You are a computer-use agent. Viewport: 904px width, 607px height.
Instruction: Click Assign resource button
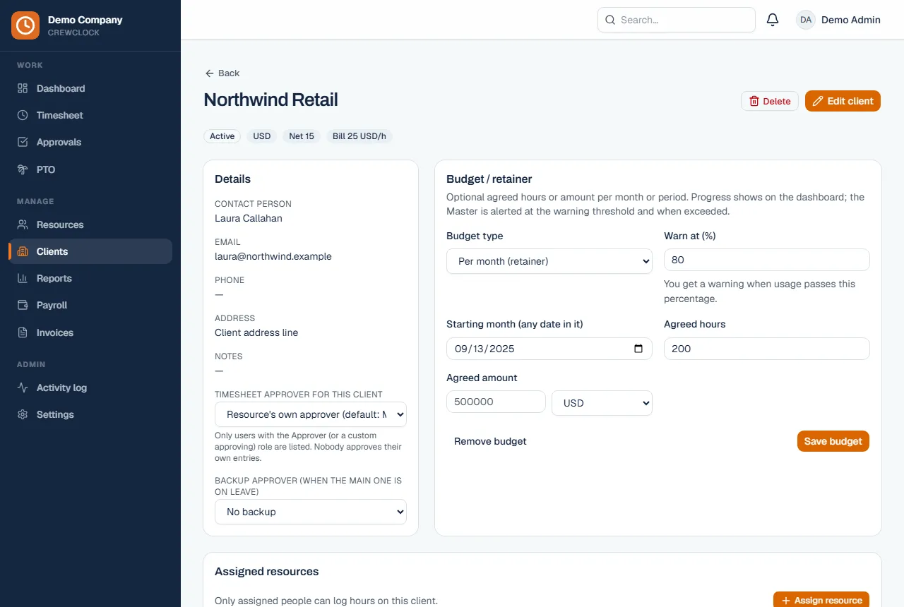point(821,600)
